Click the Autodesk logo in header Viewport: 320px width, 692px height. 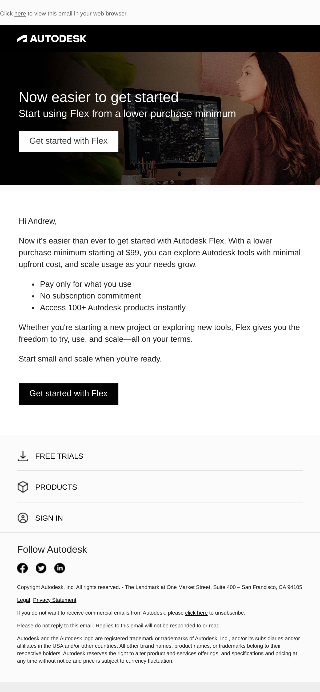[52, 39]
